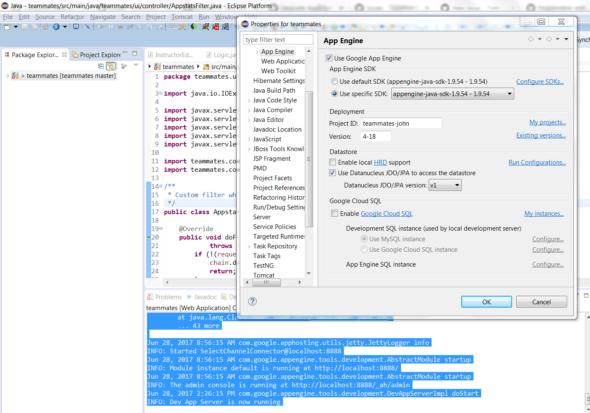This screenshot has width=590, height=413.
Task: Open the My projects link
Action: 548,122
